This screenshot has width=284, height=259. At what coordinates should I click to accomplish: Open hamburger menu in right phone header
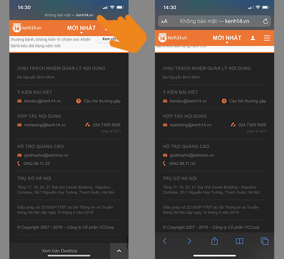pos(267,38)
